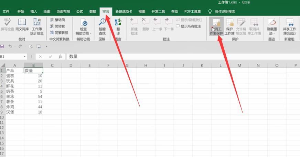300x157 pixels.
Task: Switch to the 插入 tab
Action: (34, 11)
